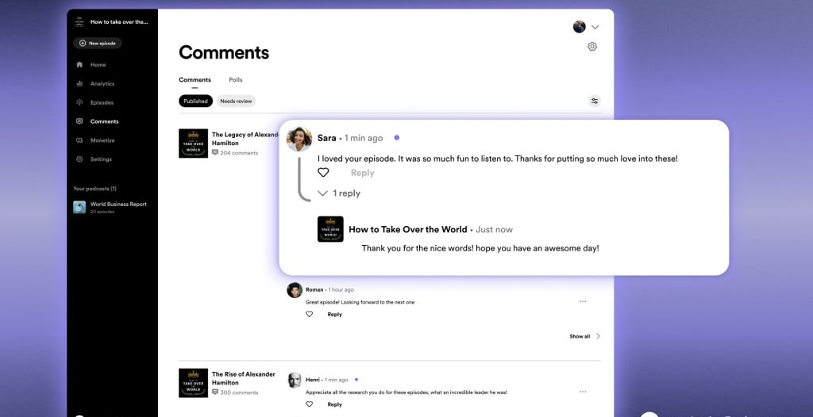Screen dimensions: 813x417
Task: Reply to Roman's comment
Action: (x=335, y=315)
